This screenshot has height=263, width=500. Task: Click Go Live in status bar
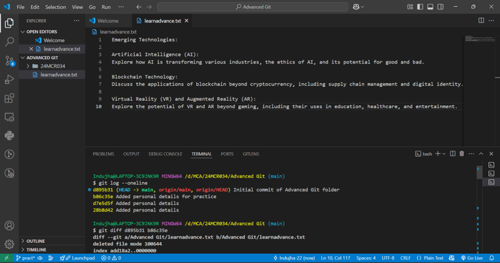click(x=472, y=258)
